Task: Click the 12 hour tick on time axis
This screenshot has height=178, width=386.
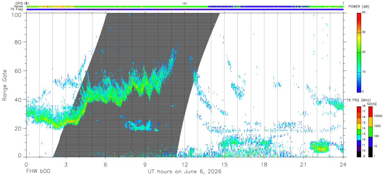Action: [x=185, y=164]
